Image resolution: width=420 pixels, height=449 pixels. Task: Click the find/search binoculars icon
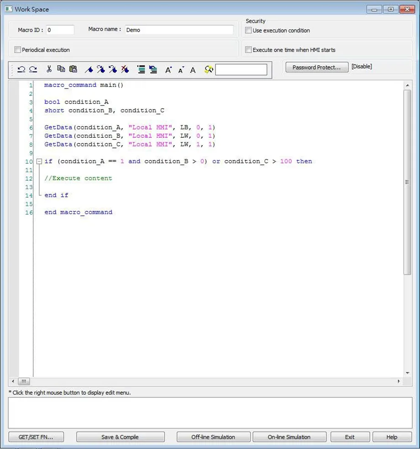(x=209, y=69)
